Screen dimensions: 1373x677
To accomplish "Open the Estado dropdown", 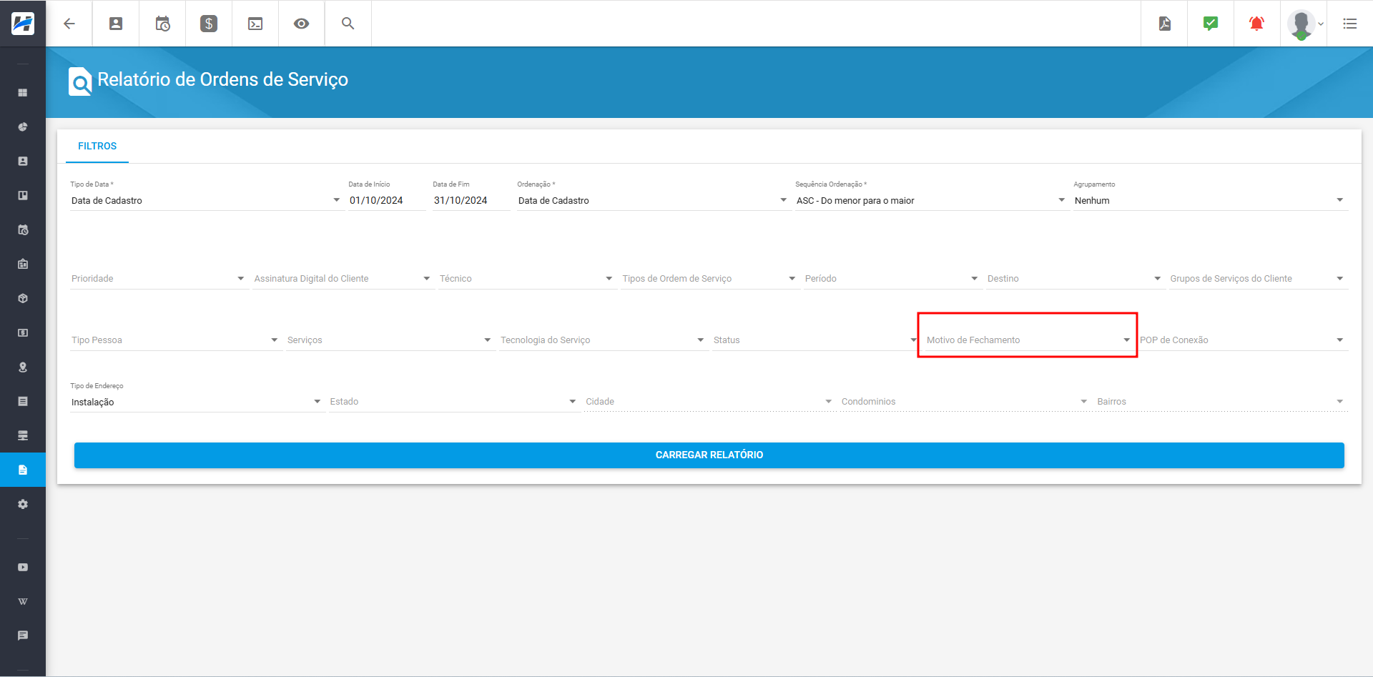I will pos(453,402).
